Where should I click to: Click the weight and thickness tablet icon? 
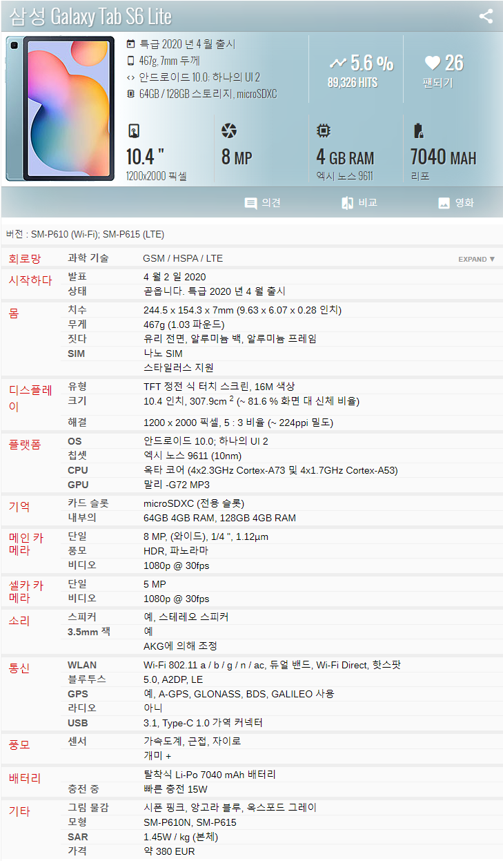(x=131, y=61)
